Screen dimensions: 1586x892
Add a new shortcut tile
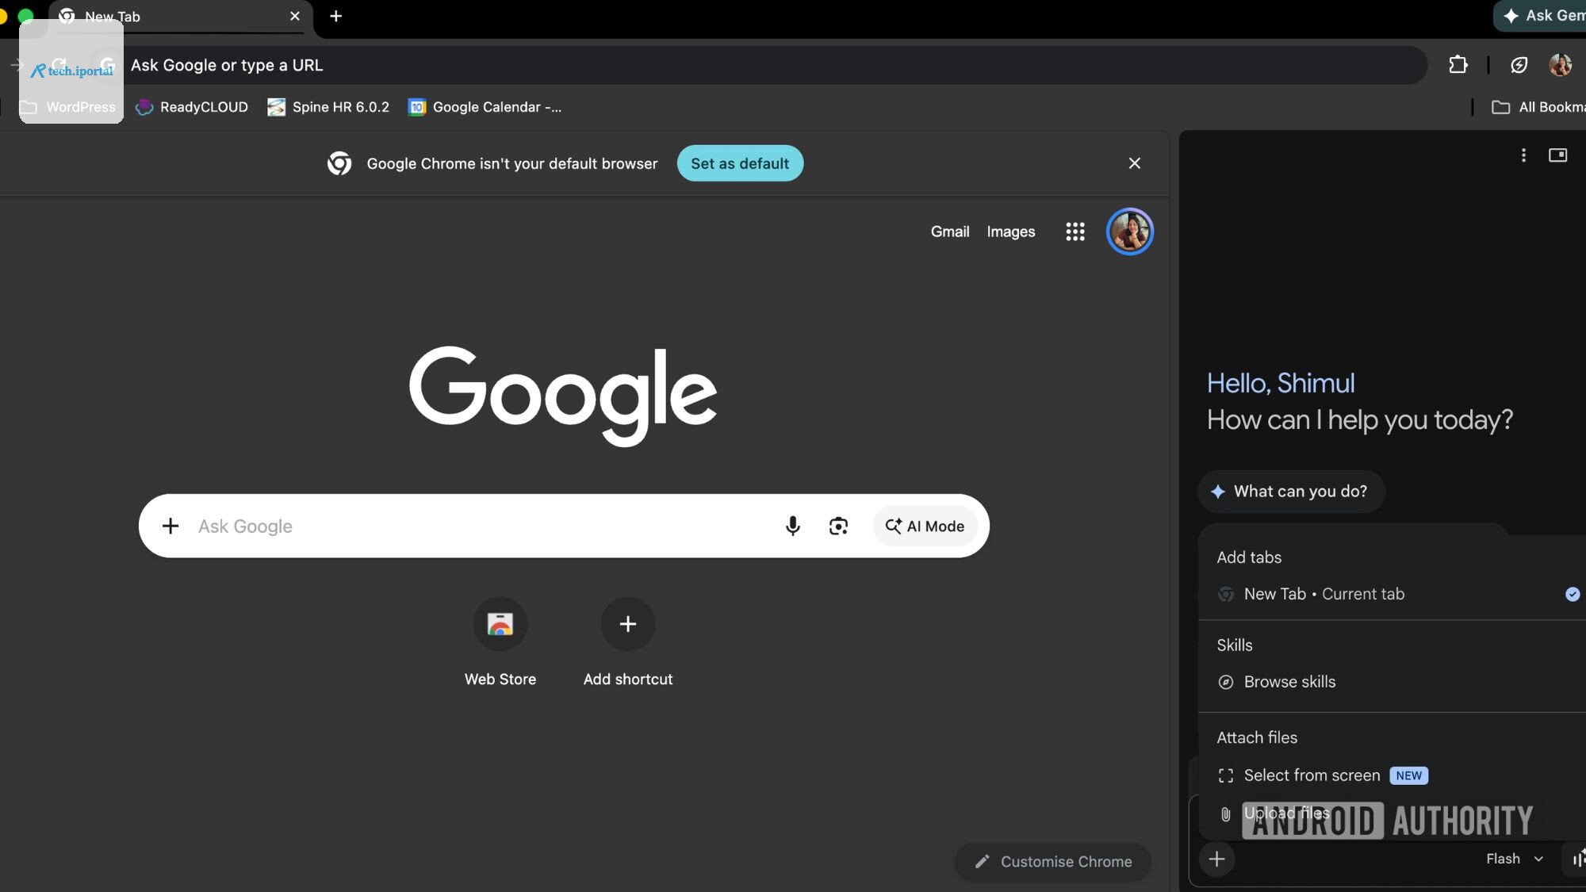point(627,641)
